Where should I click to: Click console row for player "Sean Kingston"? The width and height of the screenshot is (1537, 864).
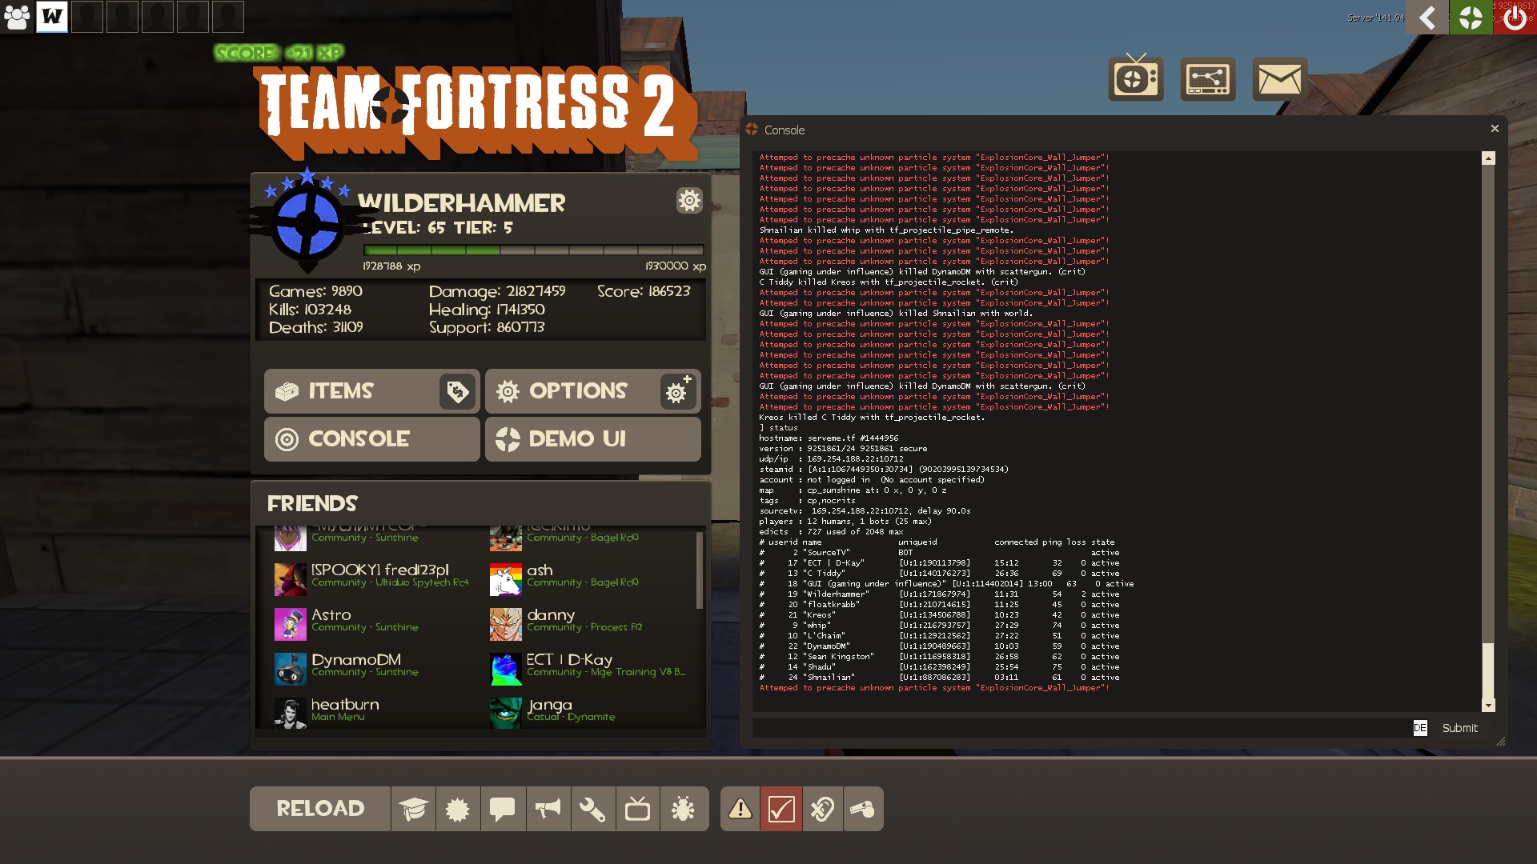(x=939, y=657)
